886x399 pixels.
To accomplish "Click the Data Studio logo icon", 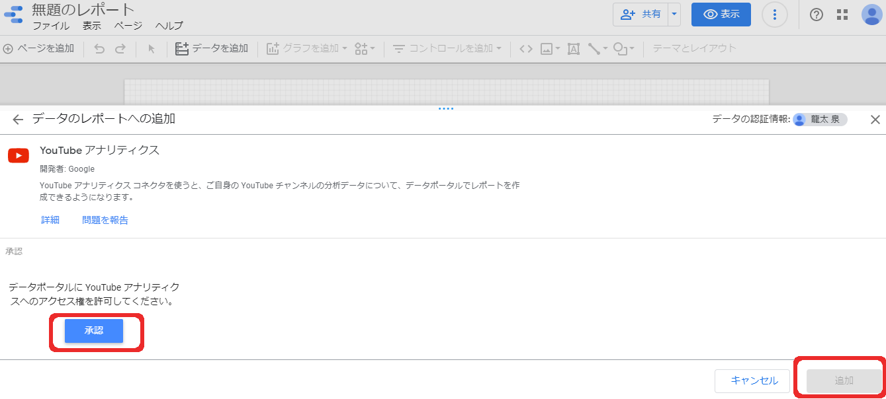I will [x=13, y=14].
